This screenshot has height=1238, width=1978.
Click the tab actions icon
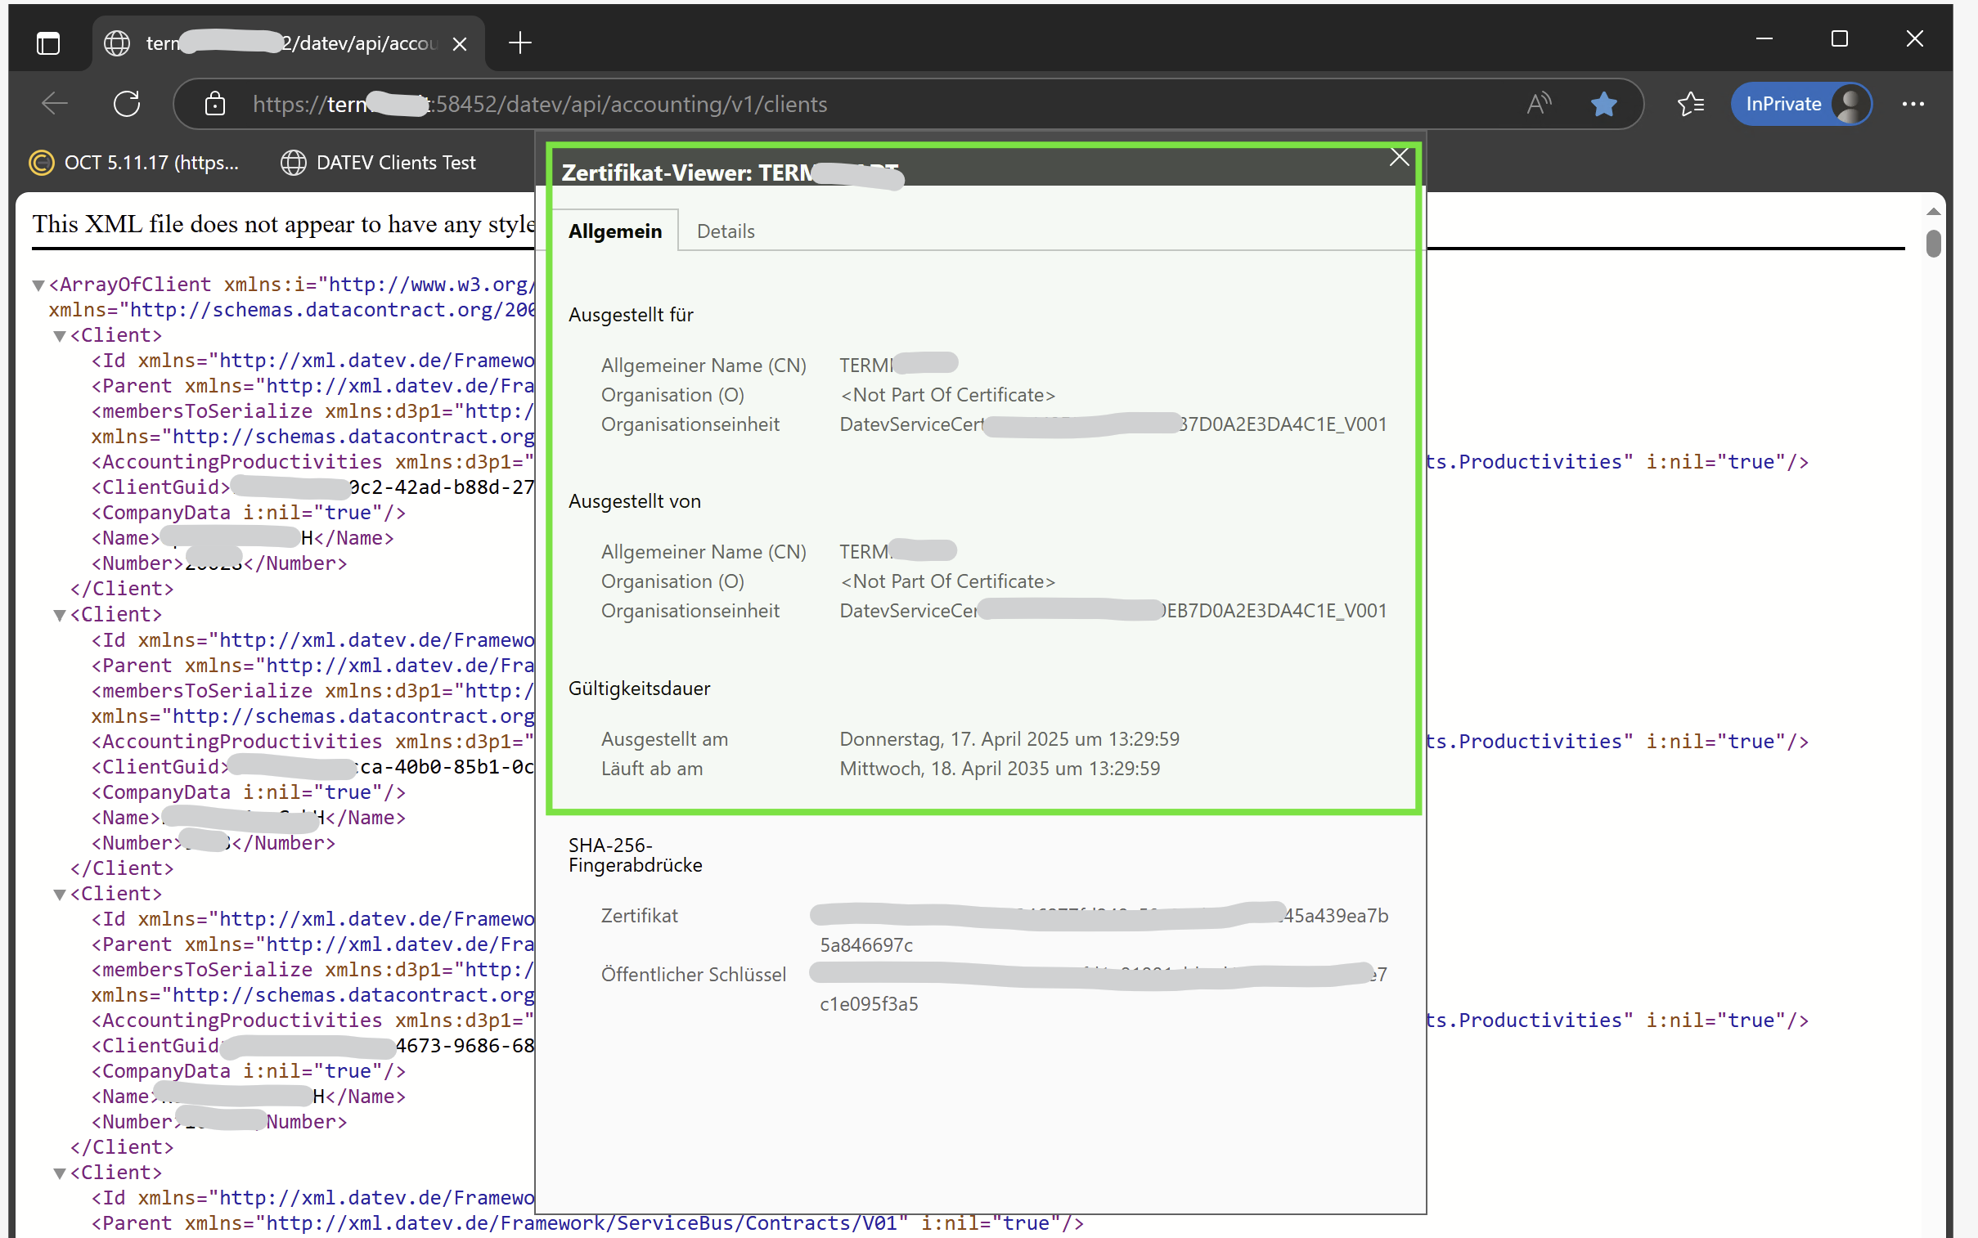pos(48,43)
